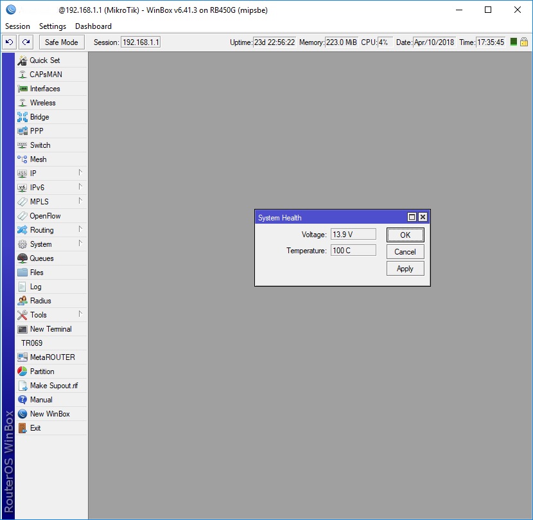Click the Radius users icon

[22, 301]
